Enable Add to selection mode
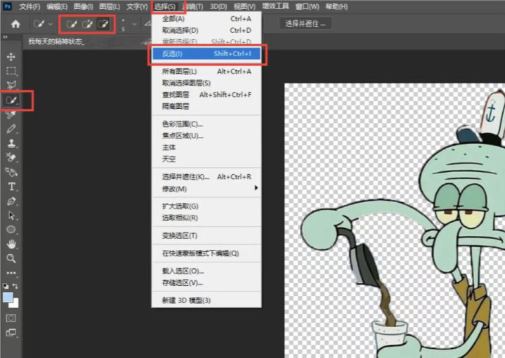505x358 pixels. [87, 24]
